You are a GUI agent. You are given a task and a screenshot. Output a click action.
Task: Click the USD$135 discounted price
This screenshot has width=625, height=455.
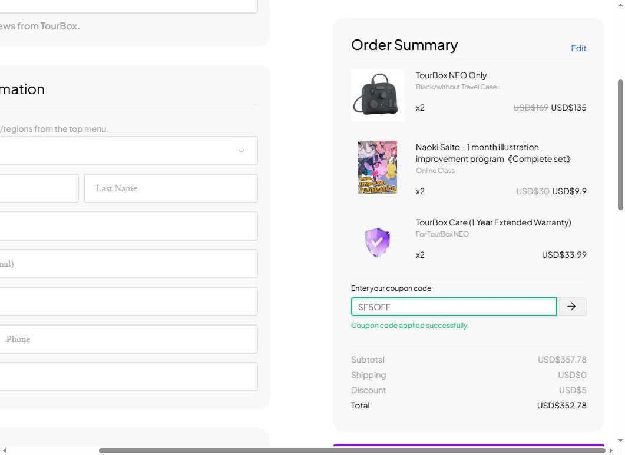(568, 108)
